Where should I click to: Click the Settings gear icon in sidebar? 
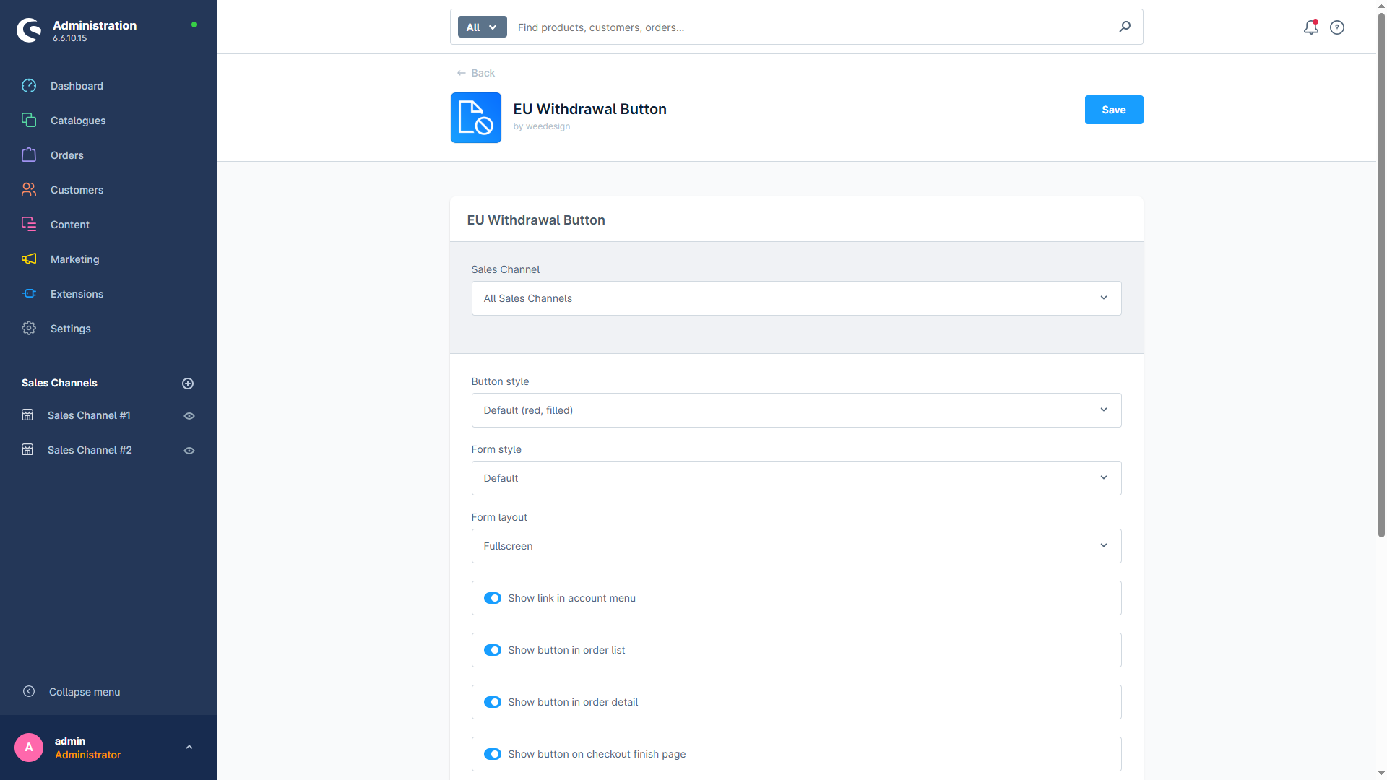[x=29, y=329]
